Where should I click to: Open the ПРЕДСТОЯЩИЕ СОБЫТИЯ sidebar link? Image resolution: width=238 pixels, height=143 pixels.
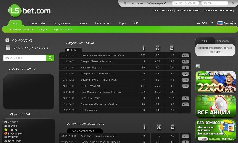(31, 48)
